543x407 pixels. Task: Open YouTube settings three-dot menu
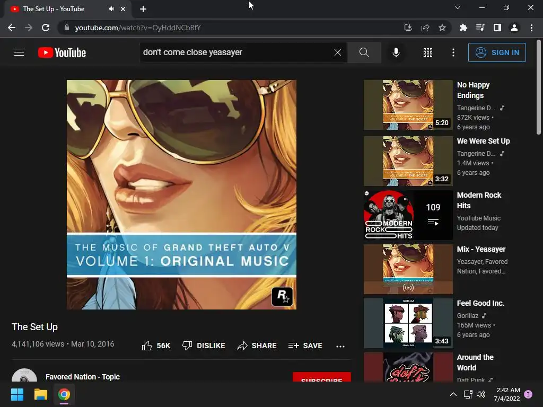coord(453,52)
